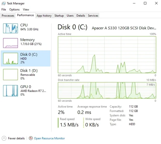Select the GPU 0 AMD Radeon graph

click(x=10, y=91)
